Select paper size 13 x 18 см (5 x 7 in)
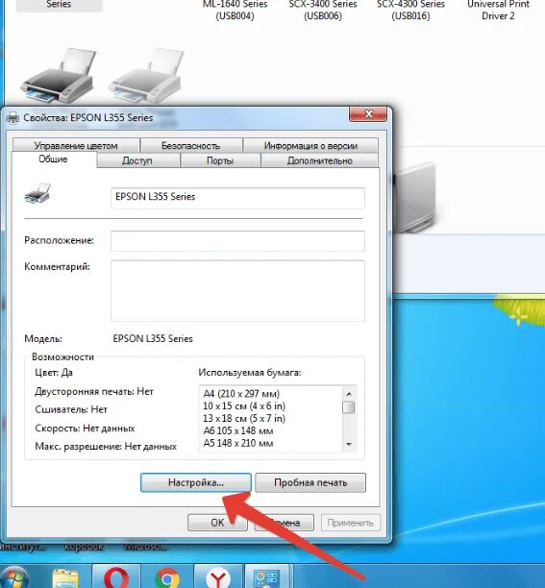The width and height of the screenshot is (545, 588). point(244,419)
